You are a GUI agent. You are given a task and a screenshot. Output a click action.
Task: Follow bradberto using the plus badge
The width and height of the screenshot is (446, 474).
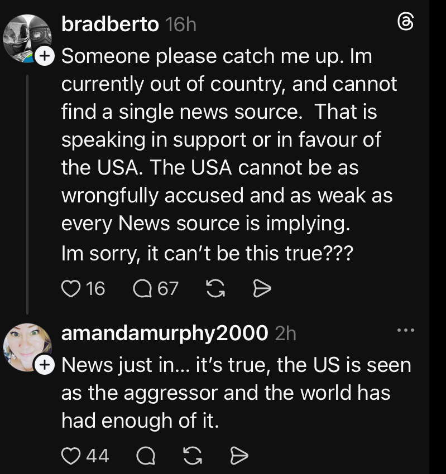click(x=44, y=55)
